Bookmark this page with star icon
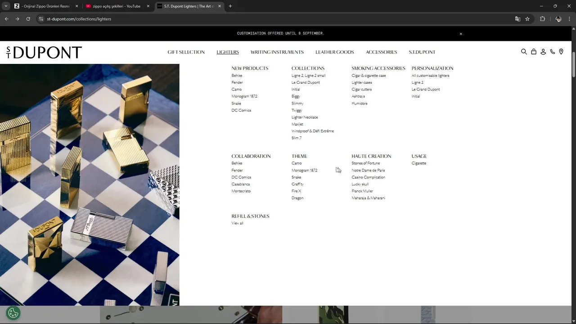 click(x=527, y=19)
